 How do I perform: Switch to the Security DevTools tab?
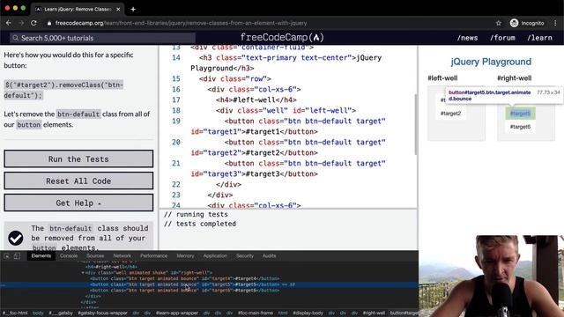[245, 256]
